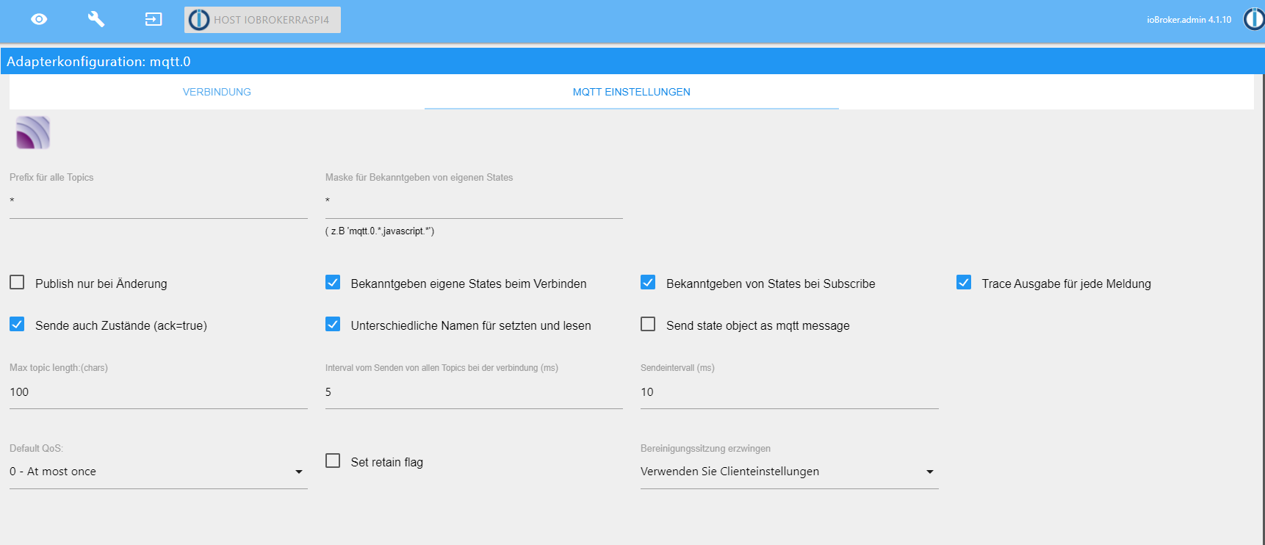1265x545 pixels.
Task: Click the logout arrow icon in top bar
Action: (x=154, y=19)
